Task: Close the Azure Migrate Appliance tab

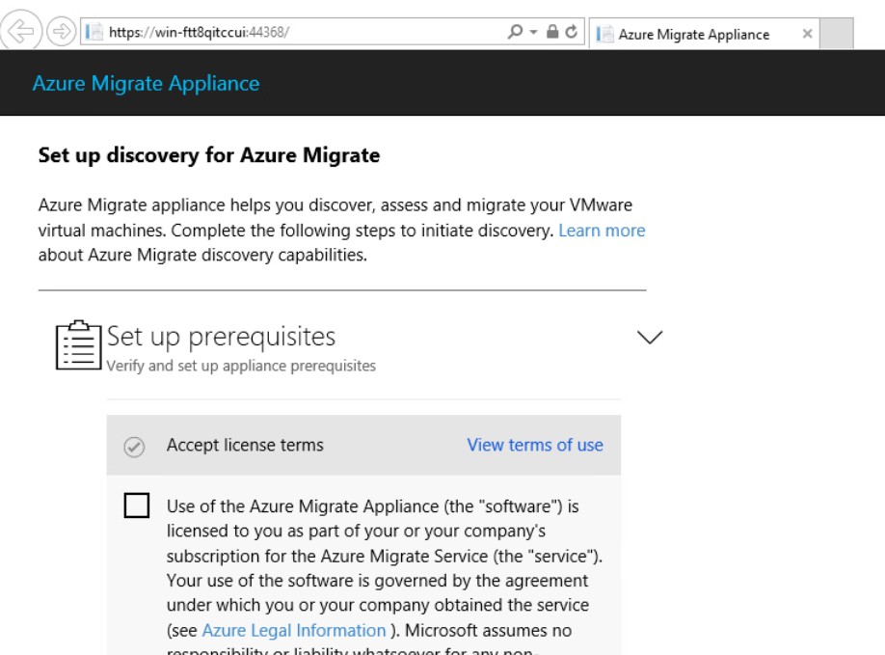Action: point(807,34)
